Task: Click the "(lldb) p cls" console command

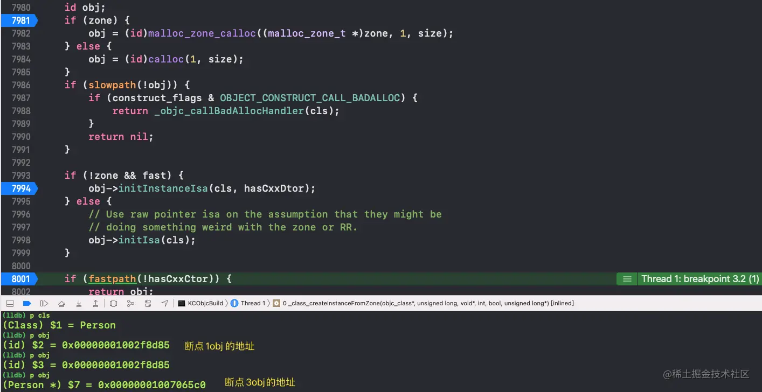Action: [x=26, y=316]
